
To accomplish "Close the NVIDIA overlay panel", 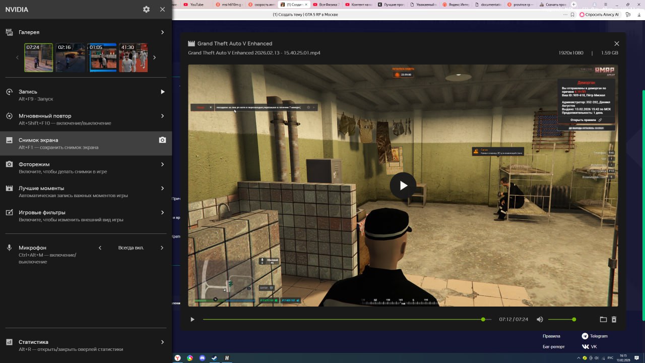I will tap(162, 9).
